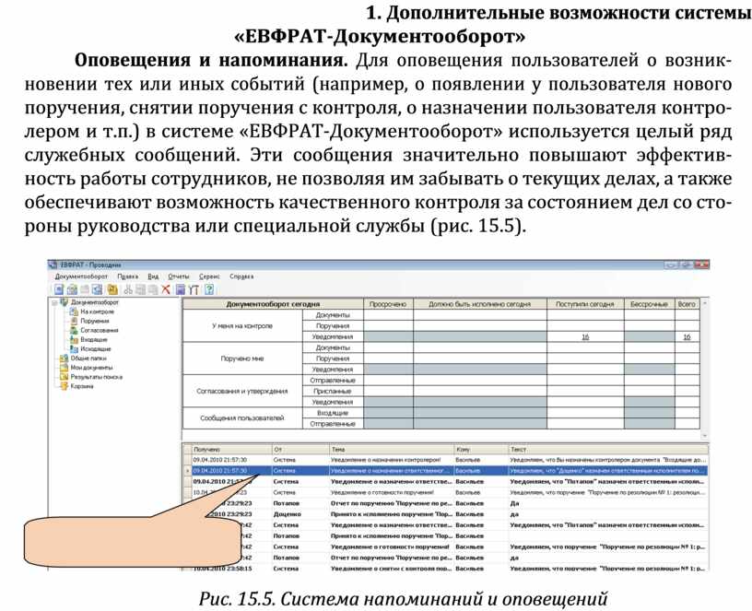
Task: Click the first toolbar icon on the left
Action: tap(58, 289)
